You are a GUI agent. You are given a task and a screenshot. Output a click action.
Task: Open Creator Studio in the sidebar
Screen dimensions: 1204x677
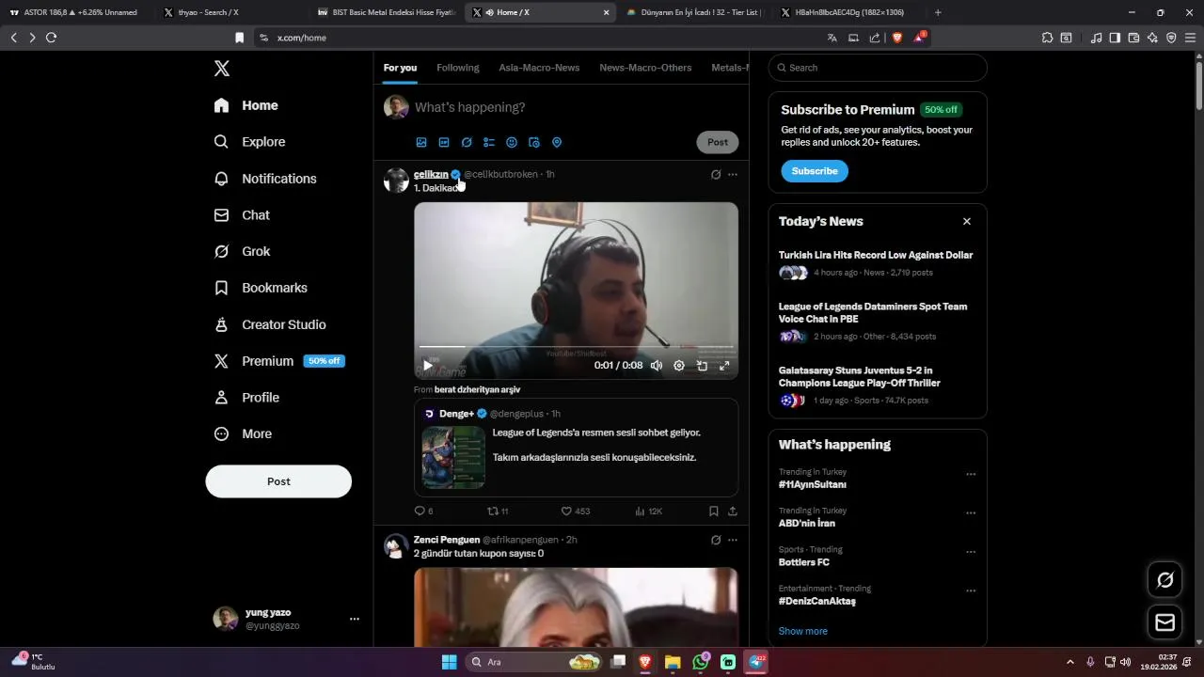270,324
